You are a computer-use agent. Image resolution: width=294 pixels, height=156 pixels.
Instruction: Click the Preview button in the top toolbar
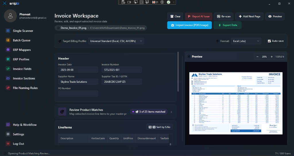(275, 16)
